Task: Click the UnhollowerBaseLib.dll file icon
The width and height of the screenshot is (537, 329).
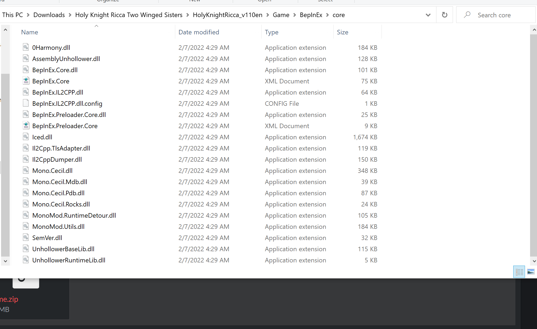Action: (26, 249)
